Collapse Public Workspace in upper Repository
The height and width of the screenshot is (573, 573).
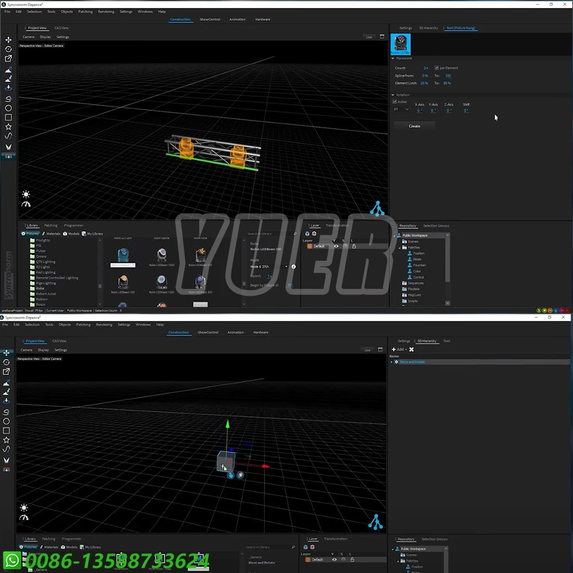[394, 236]
